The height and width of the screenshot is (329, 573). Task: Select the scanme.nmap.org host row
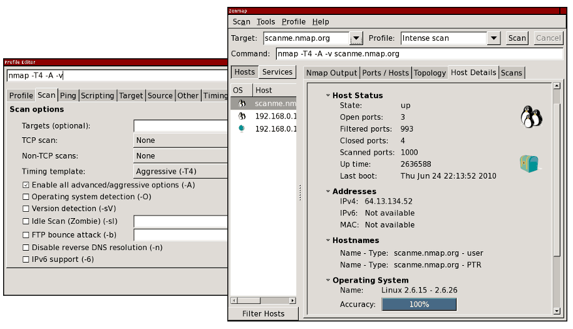(264, 103)
